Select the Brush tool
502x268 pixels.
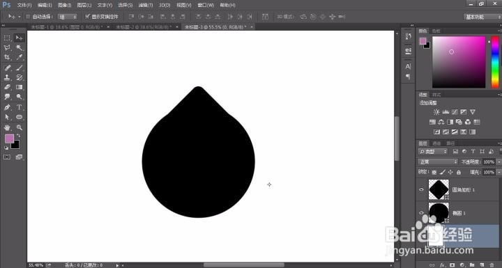(20, 68)
